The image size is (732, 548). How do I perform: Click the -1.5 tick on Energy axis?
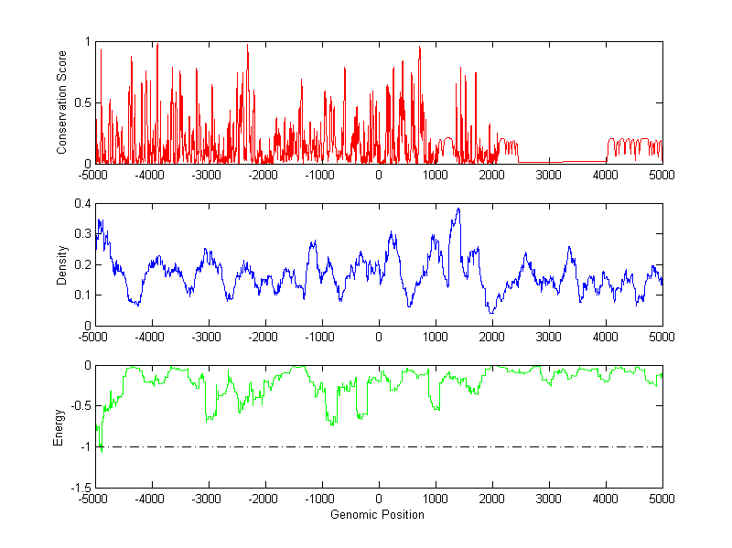click(x=80, y=489)
